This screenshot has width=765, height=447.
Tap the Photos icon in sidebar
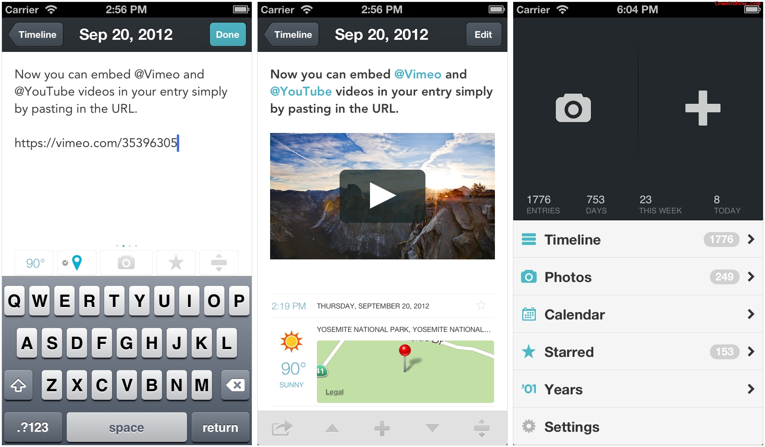point(527,276)
